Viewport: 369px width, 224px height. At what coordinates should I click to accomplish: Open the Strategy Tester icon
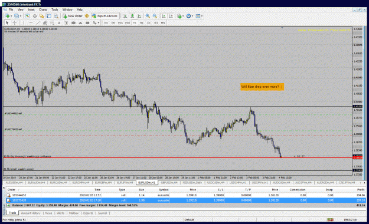56,16
